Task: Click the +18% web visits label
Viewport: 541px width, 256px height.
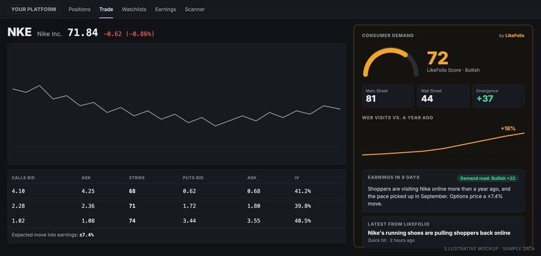Action: click(x=508, y=128)
